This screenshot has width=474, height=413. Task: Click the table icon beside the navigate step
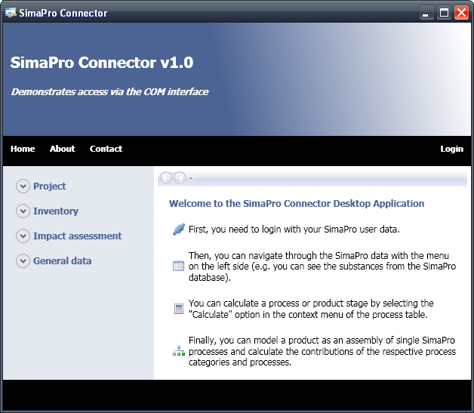178,266
